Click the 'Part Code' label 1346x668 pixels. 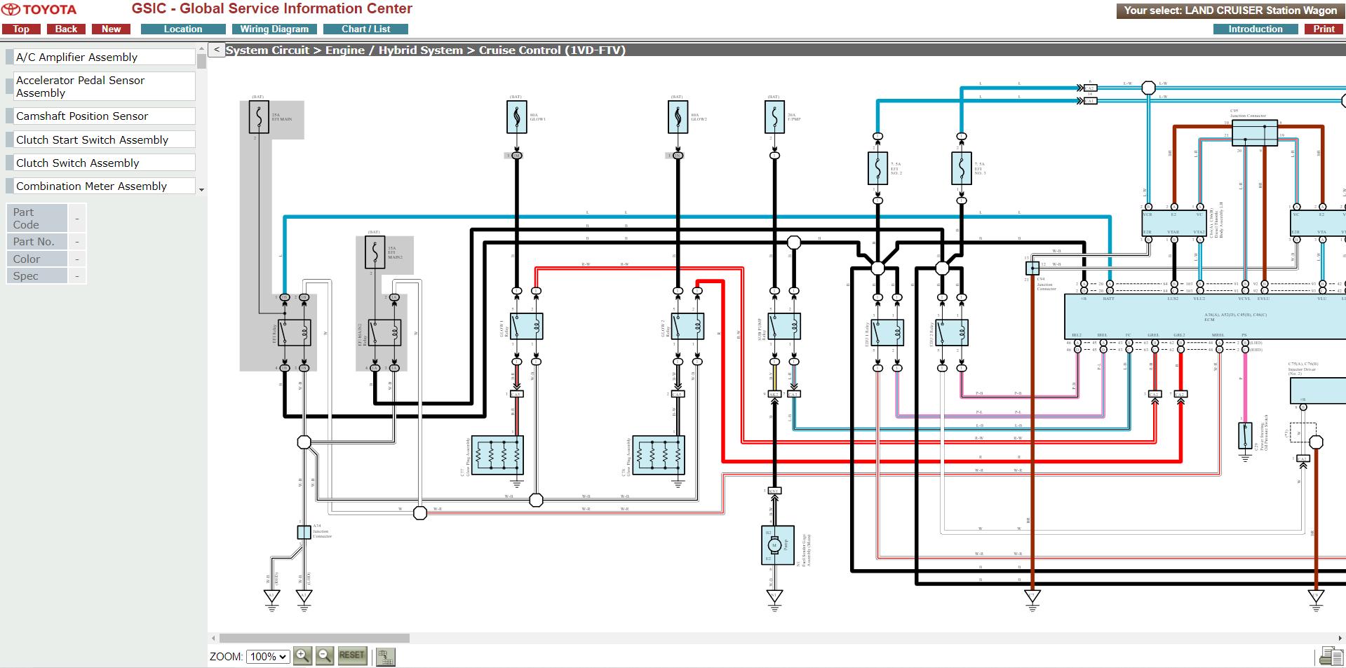(36, 218)
